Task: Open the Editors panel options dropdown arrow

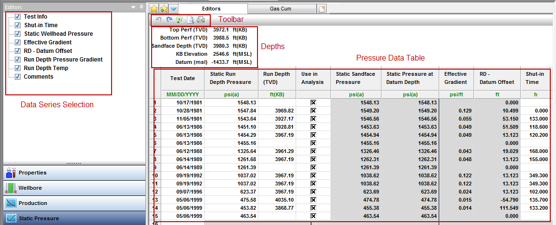Action: [134, 7]
